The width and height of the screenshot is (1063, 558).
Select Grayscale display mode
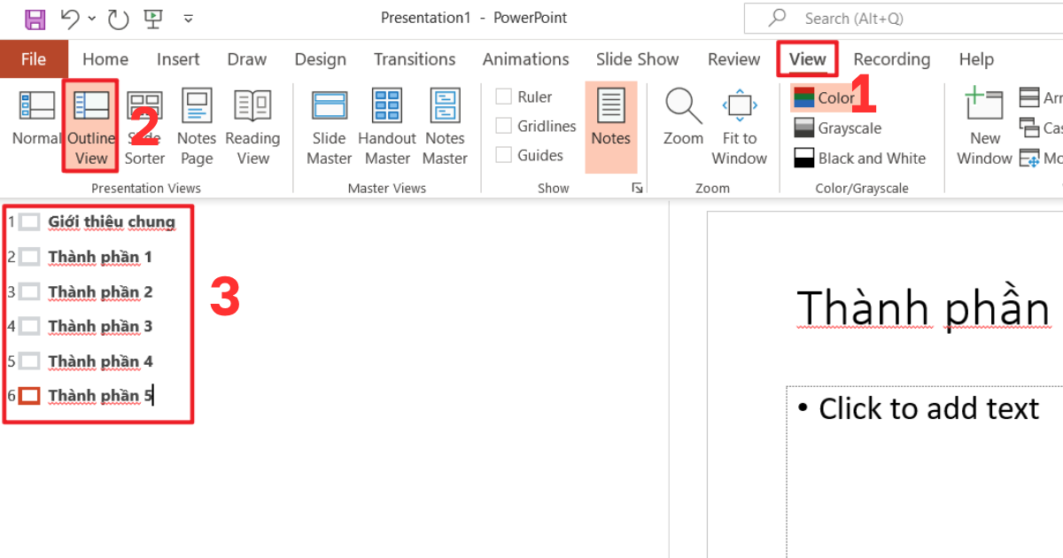click(838, 128)
